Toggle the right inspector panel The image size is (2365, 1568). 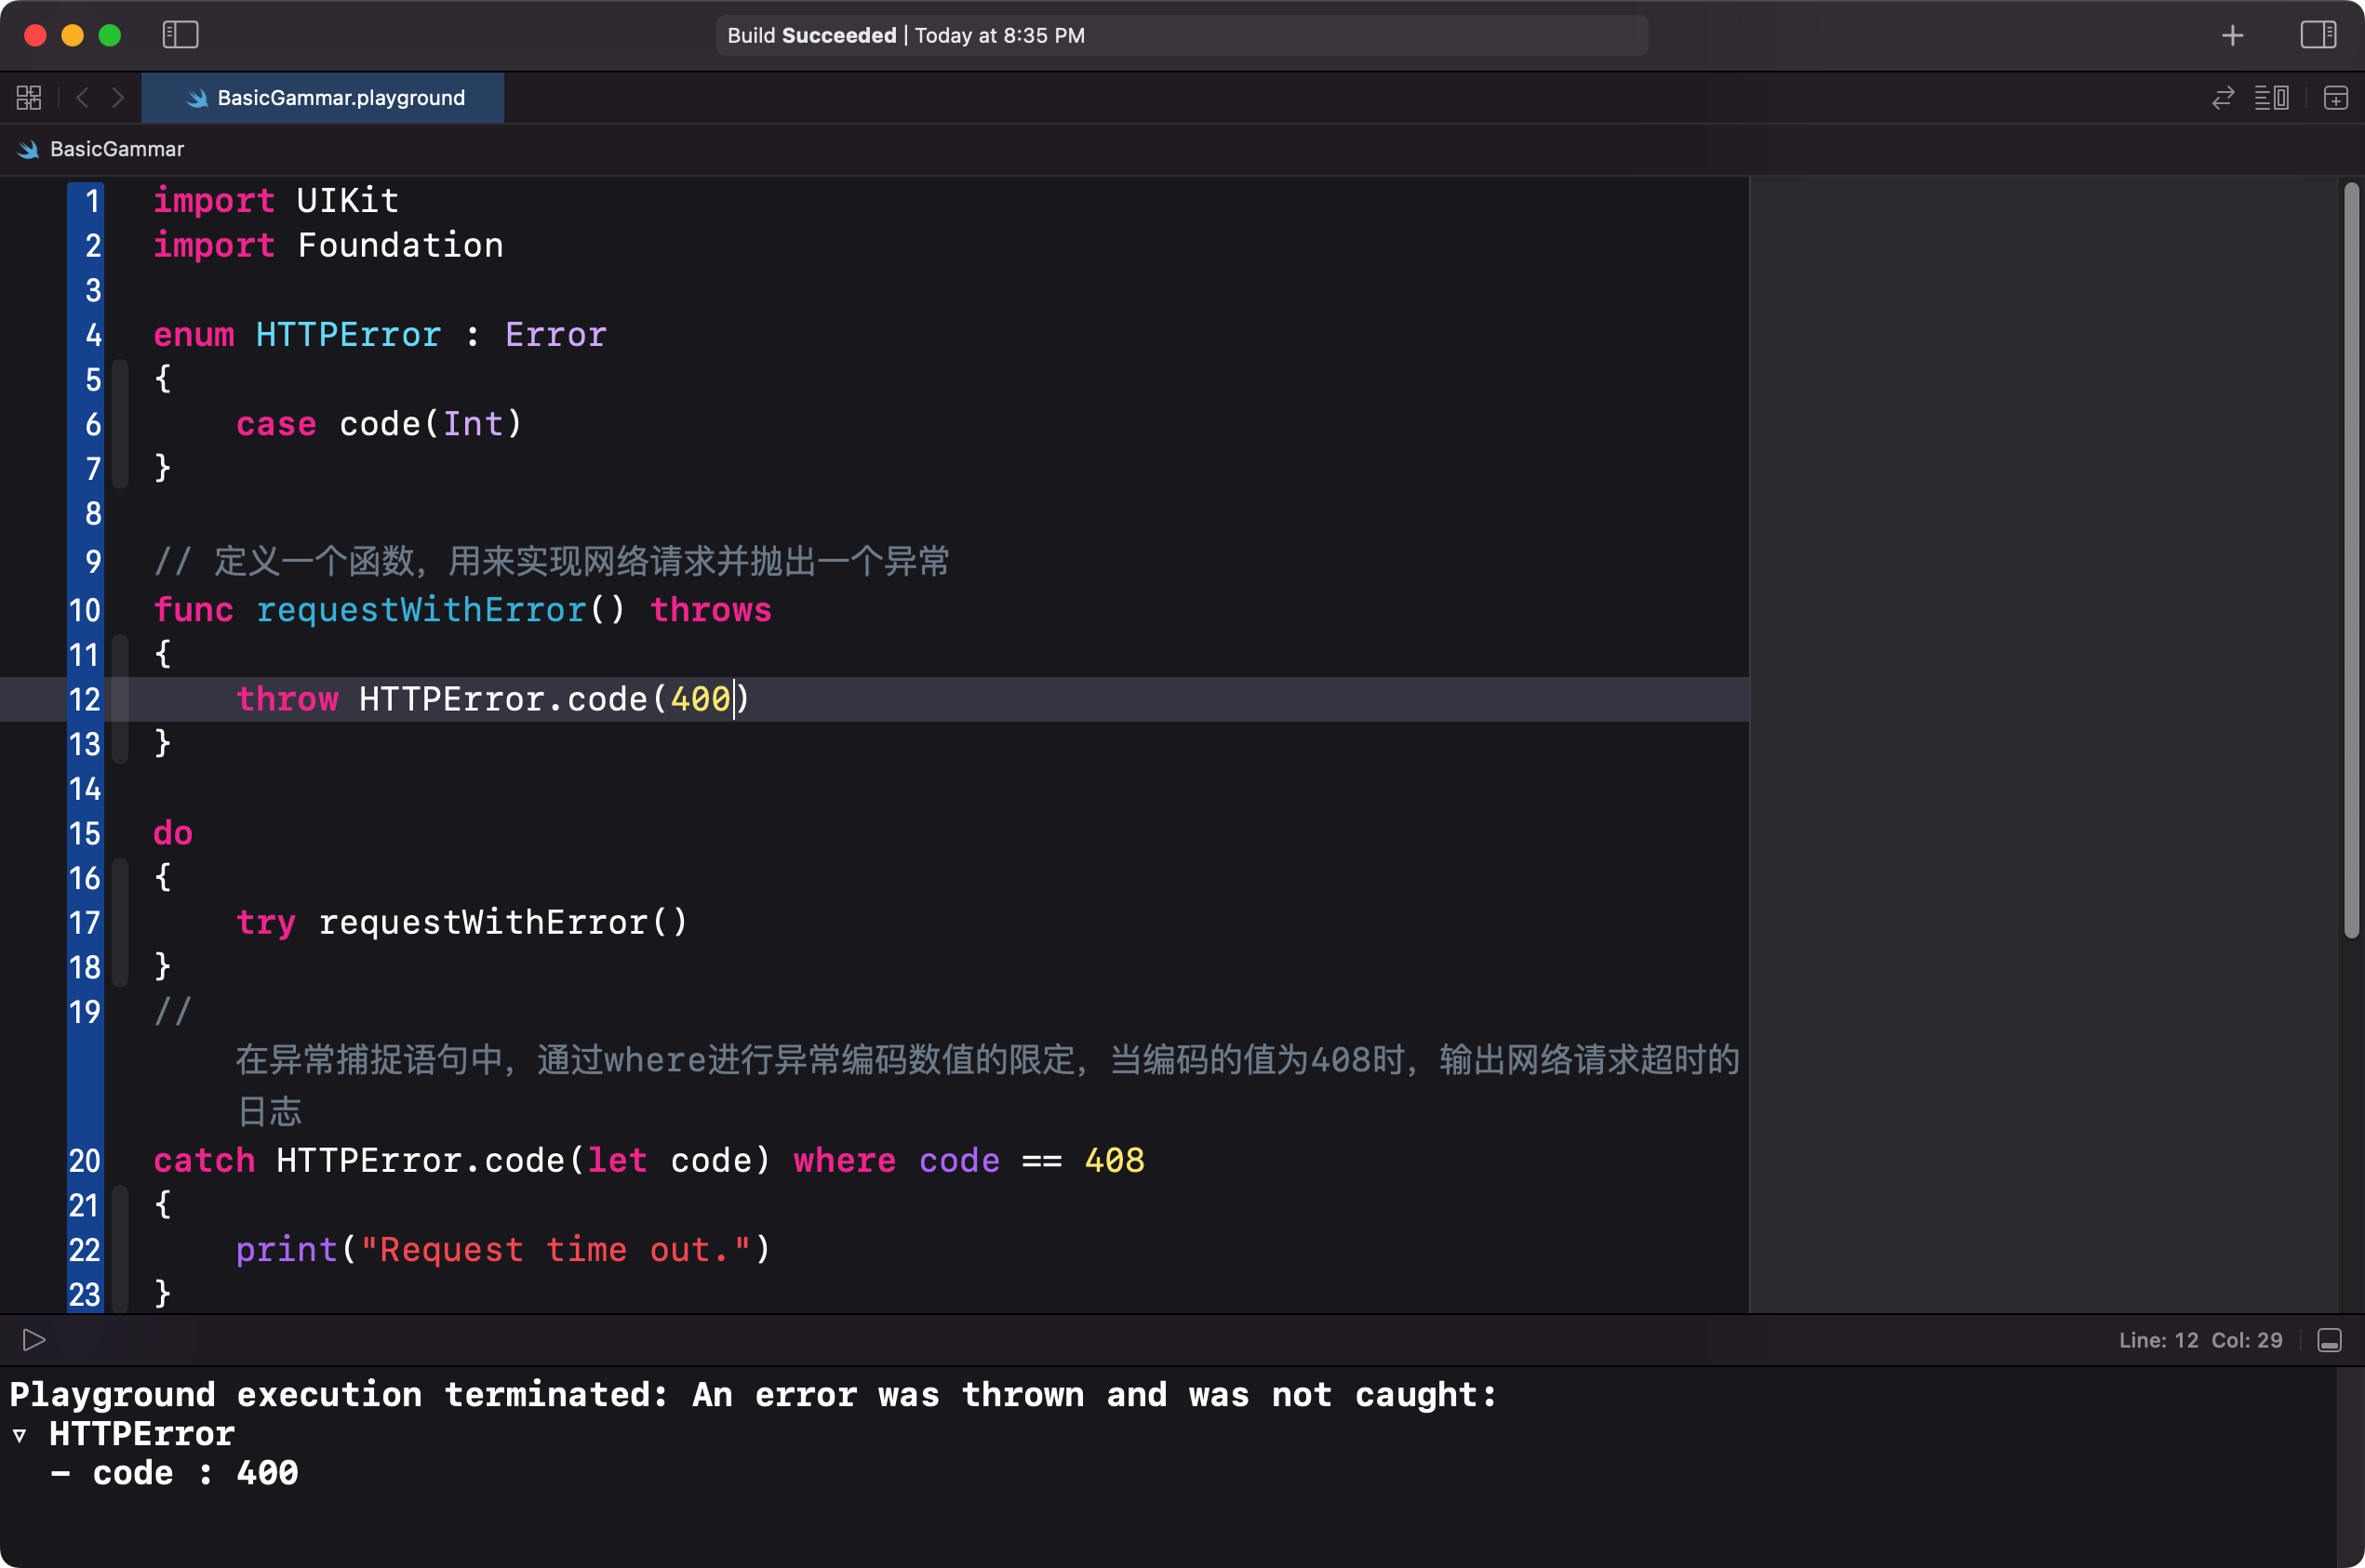coord(2318,35)
